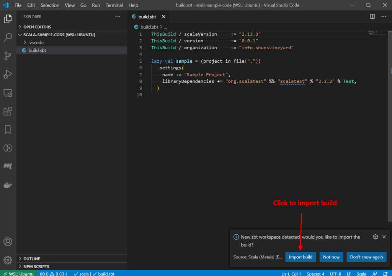Click Don't show again button

coord(366,257)
